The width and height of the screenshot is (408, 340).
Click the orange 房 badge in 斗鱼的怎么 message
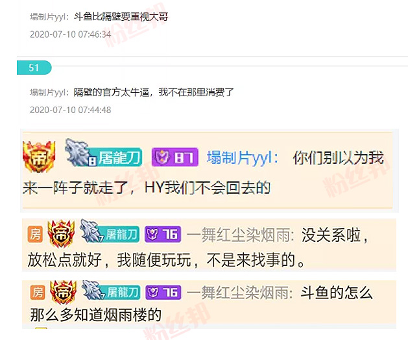click(x=38, y=292)
